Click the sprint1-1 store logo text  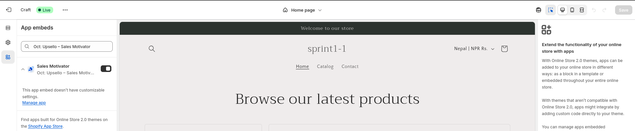pyautogui.click(x=327, y=49)
